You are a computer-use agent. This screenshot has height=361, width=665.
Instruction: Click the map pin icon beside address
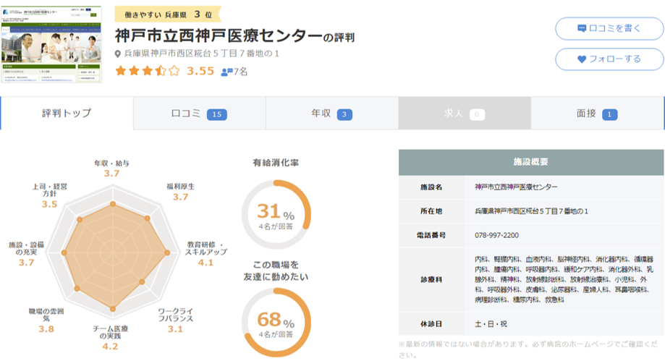pyautogui.click(x=118, y=54)
